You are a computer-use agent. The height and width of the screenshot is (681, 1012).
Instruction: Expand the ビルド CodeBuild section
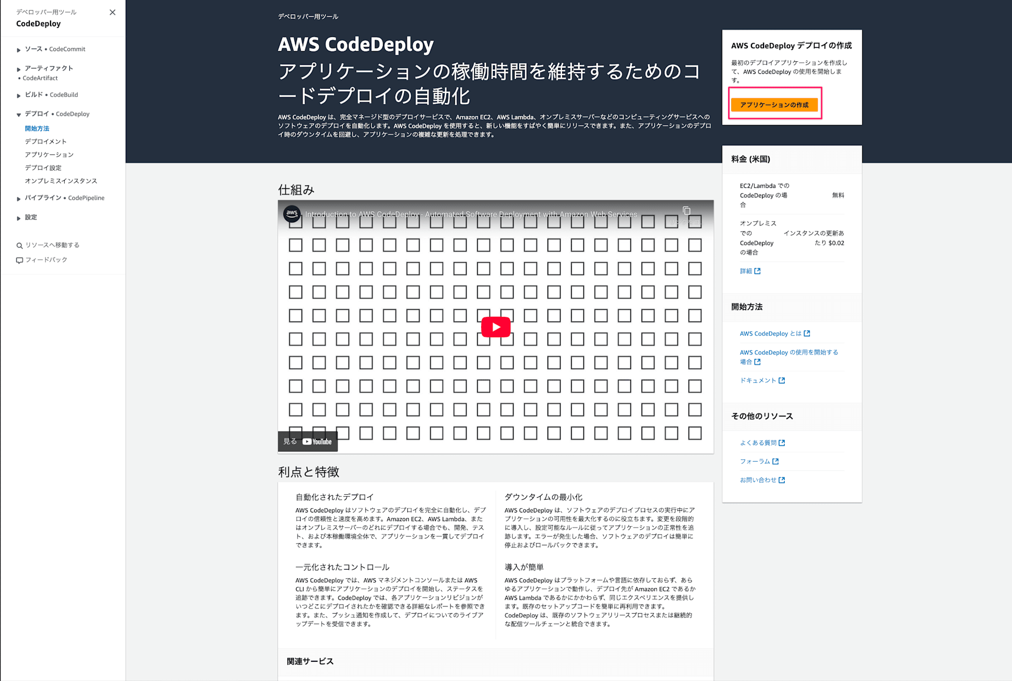pos(19,96)
